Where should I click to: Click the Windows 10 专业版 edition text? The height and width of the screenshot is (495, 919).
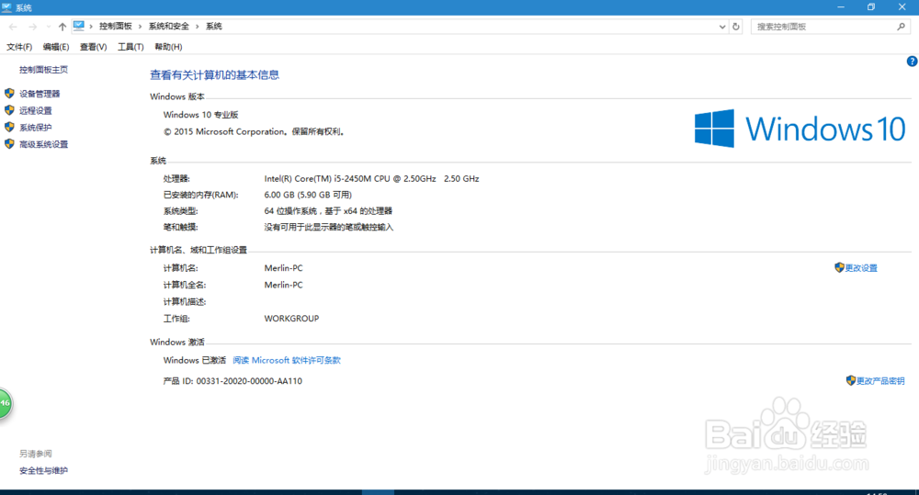click(x=200, y=115)
